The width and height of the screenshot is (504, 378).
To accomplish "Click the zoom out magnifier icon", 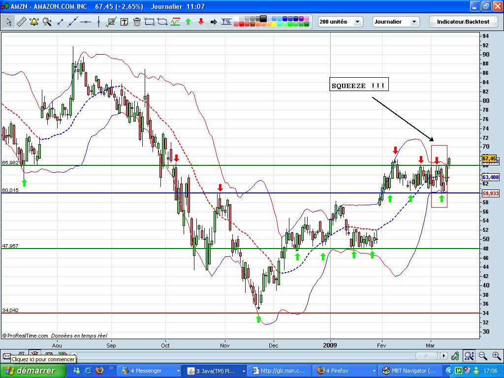I will coord(483,356).
